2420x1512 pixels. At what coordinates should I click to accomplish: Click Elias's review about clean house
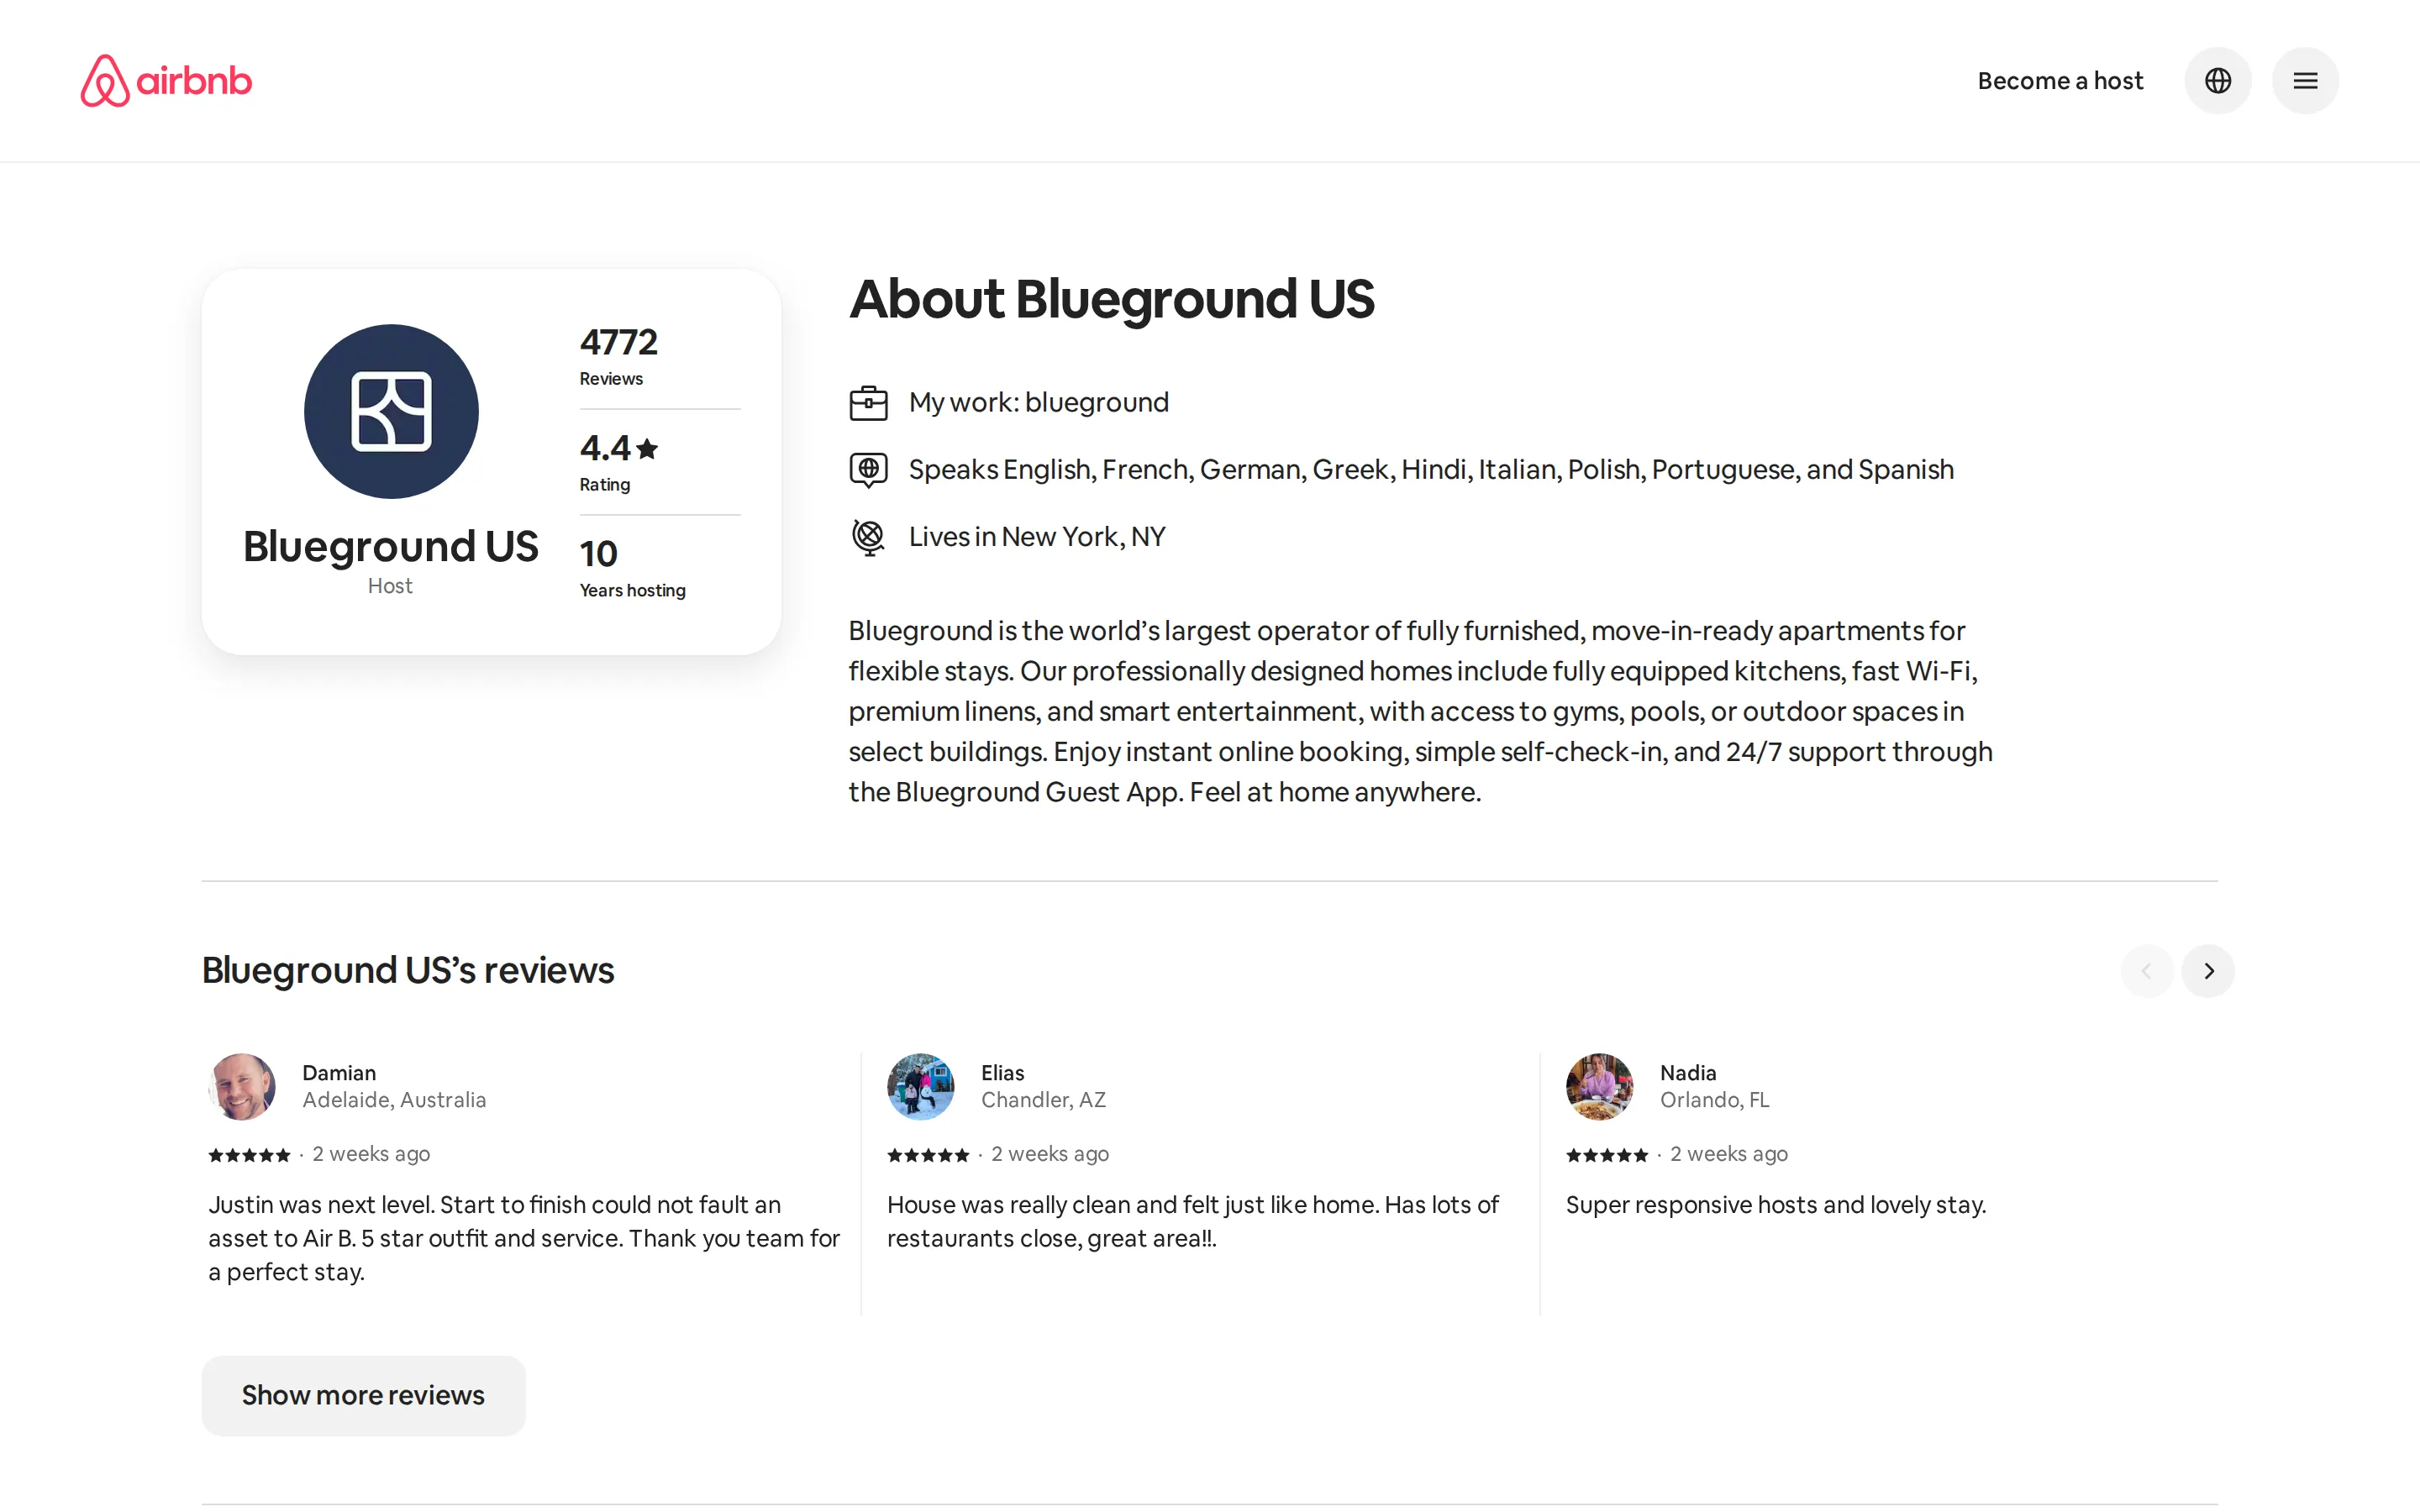1192,1221
